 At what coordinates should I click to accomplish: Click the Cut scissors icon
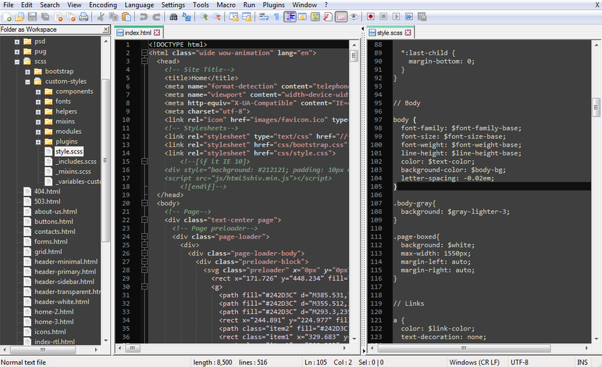[100, 16]
